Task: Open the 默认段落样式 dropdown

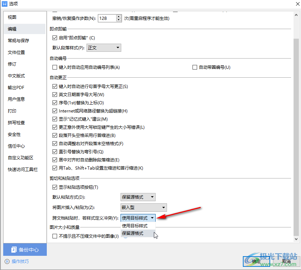Action: (104, 48)
